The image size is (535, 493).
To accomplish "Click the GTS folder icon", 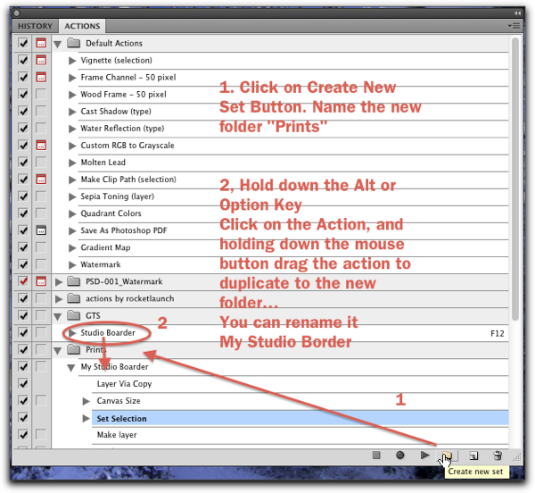I will [x=73, y=315].
